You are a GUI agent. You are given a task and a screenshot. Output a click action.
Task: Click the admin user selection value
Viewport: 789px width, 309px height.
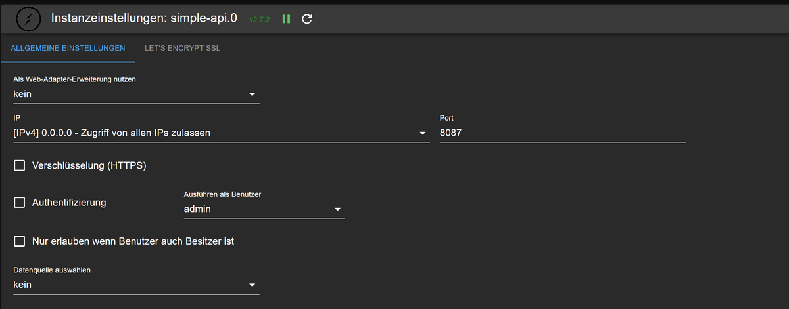coord(197,209)
